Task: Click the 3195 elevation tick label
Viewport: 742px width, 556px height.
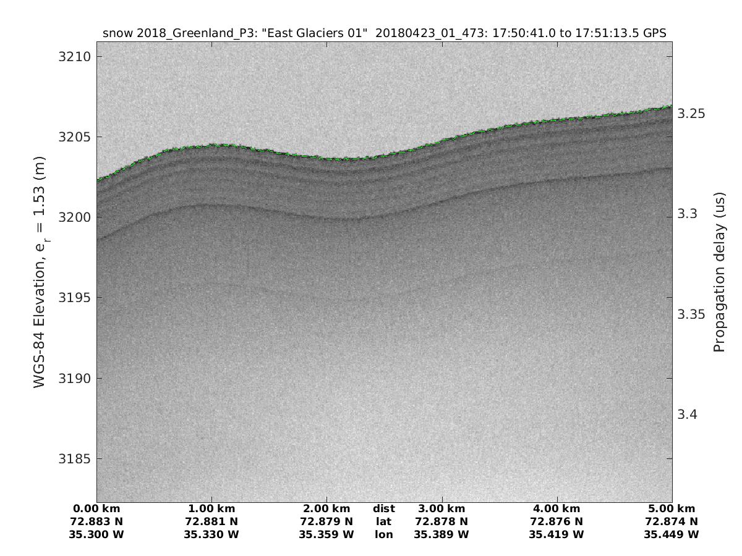Action: tap(74, 298)
